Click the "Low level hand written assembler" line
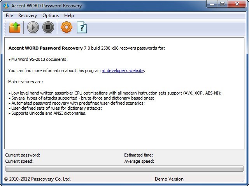Screen dimensions: 249x186 [115, 93]
